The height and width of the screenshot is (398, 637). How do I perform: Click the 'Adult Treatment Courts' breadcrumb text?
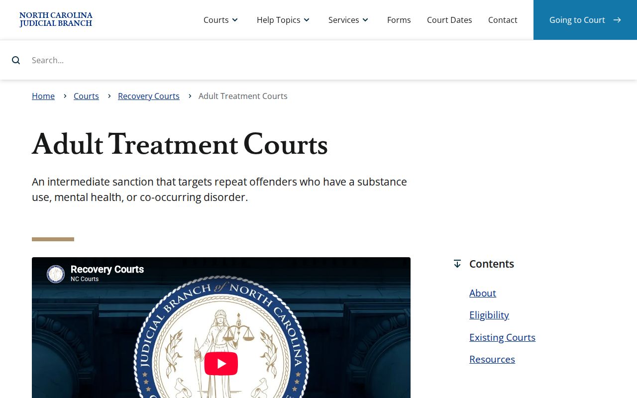243,96
